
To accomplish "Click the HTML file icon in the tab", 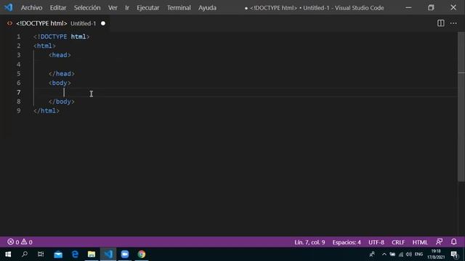I will click(9, 23).
